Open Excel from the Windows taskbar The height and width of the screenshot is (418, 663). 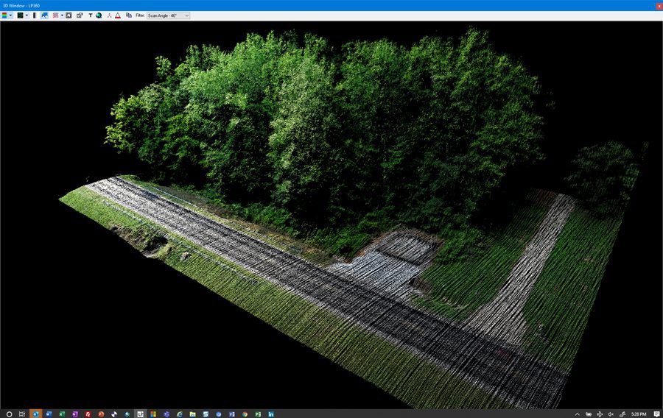62,414
